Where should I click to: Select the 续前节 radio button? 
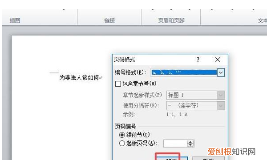click(122, 135)
